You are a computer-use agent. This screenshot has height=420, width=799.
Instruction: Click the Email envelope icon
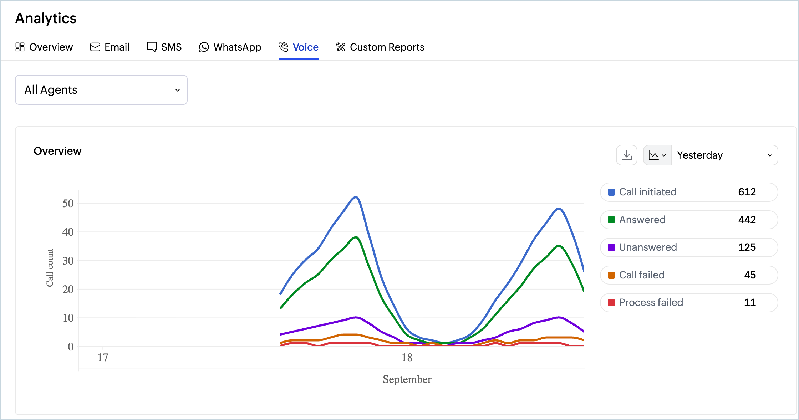(x=95, y=47)
